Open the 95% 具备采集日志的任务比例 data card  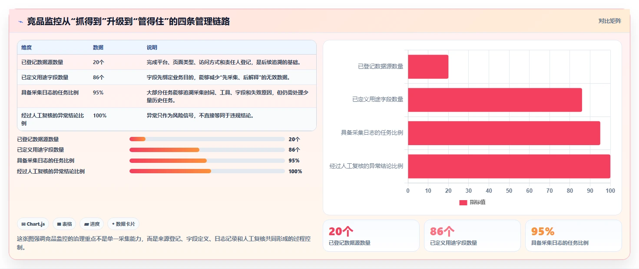(x=573, y=236)
